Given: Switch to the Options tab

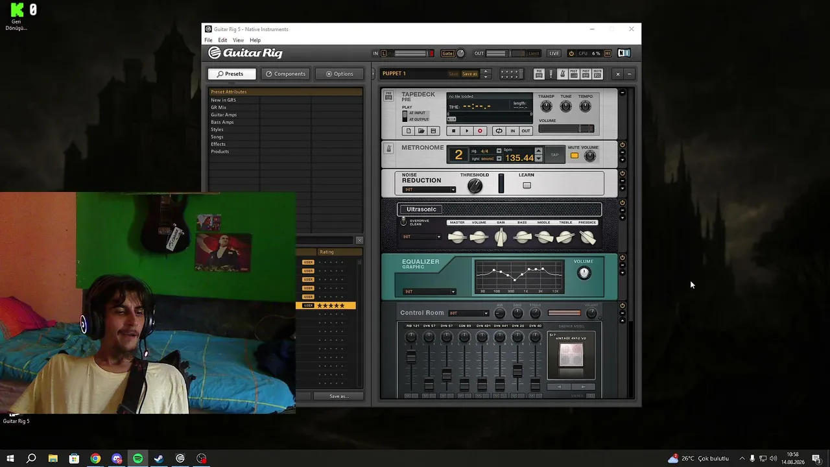Looking at the screenshot, I should (x=339, y=74).
